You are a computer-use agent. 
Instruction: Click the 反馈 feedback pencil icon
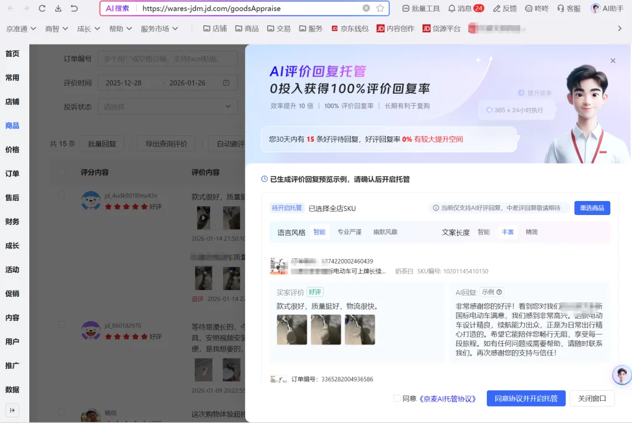tap(504, 8)
